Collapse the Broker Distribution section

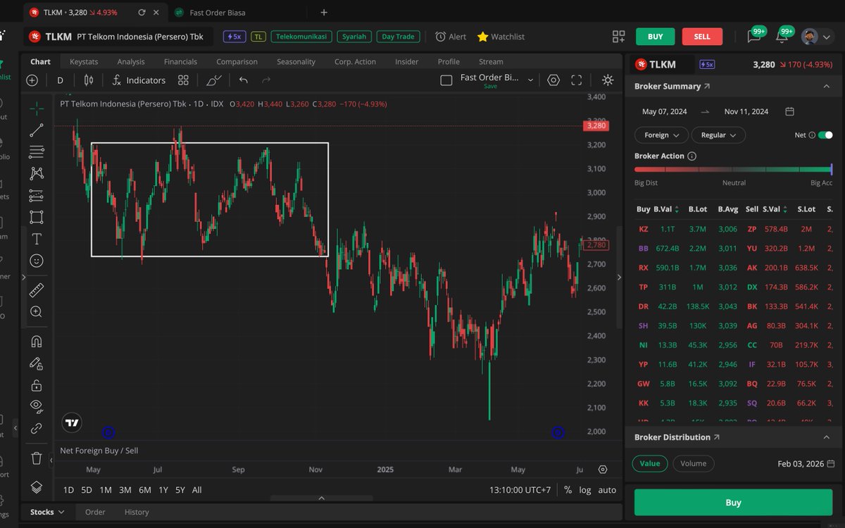[x=827, y=437]
